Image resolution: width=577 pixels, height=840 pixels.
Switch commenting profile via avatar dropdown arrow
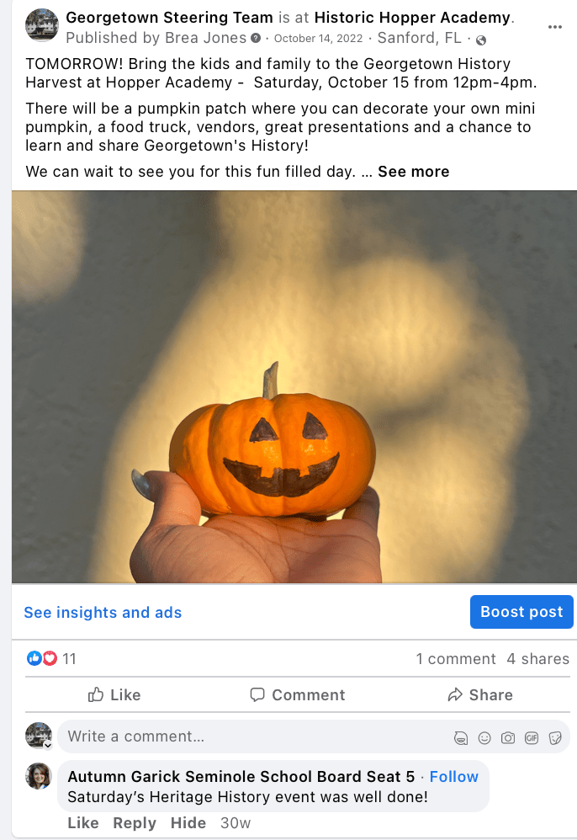[x=48, y=745]
